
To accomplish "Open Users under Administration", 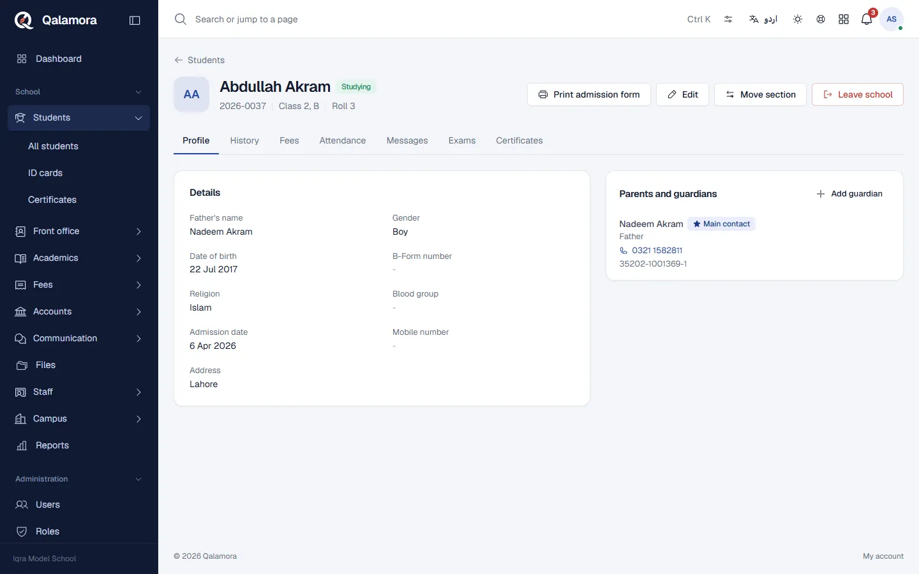I will 79,504.
